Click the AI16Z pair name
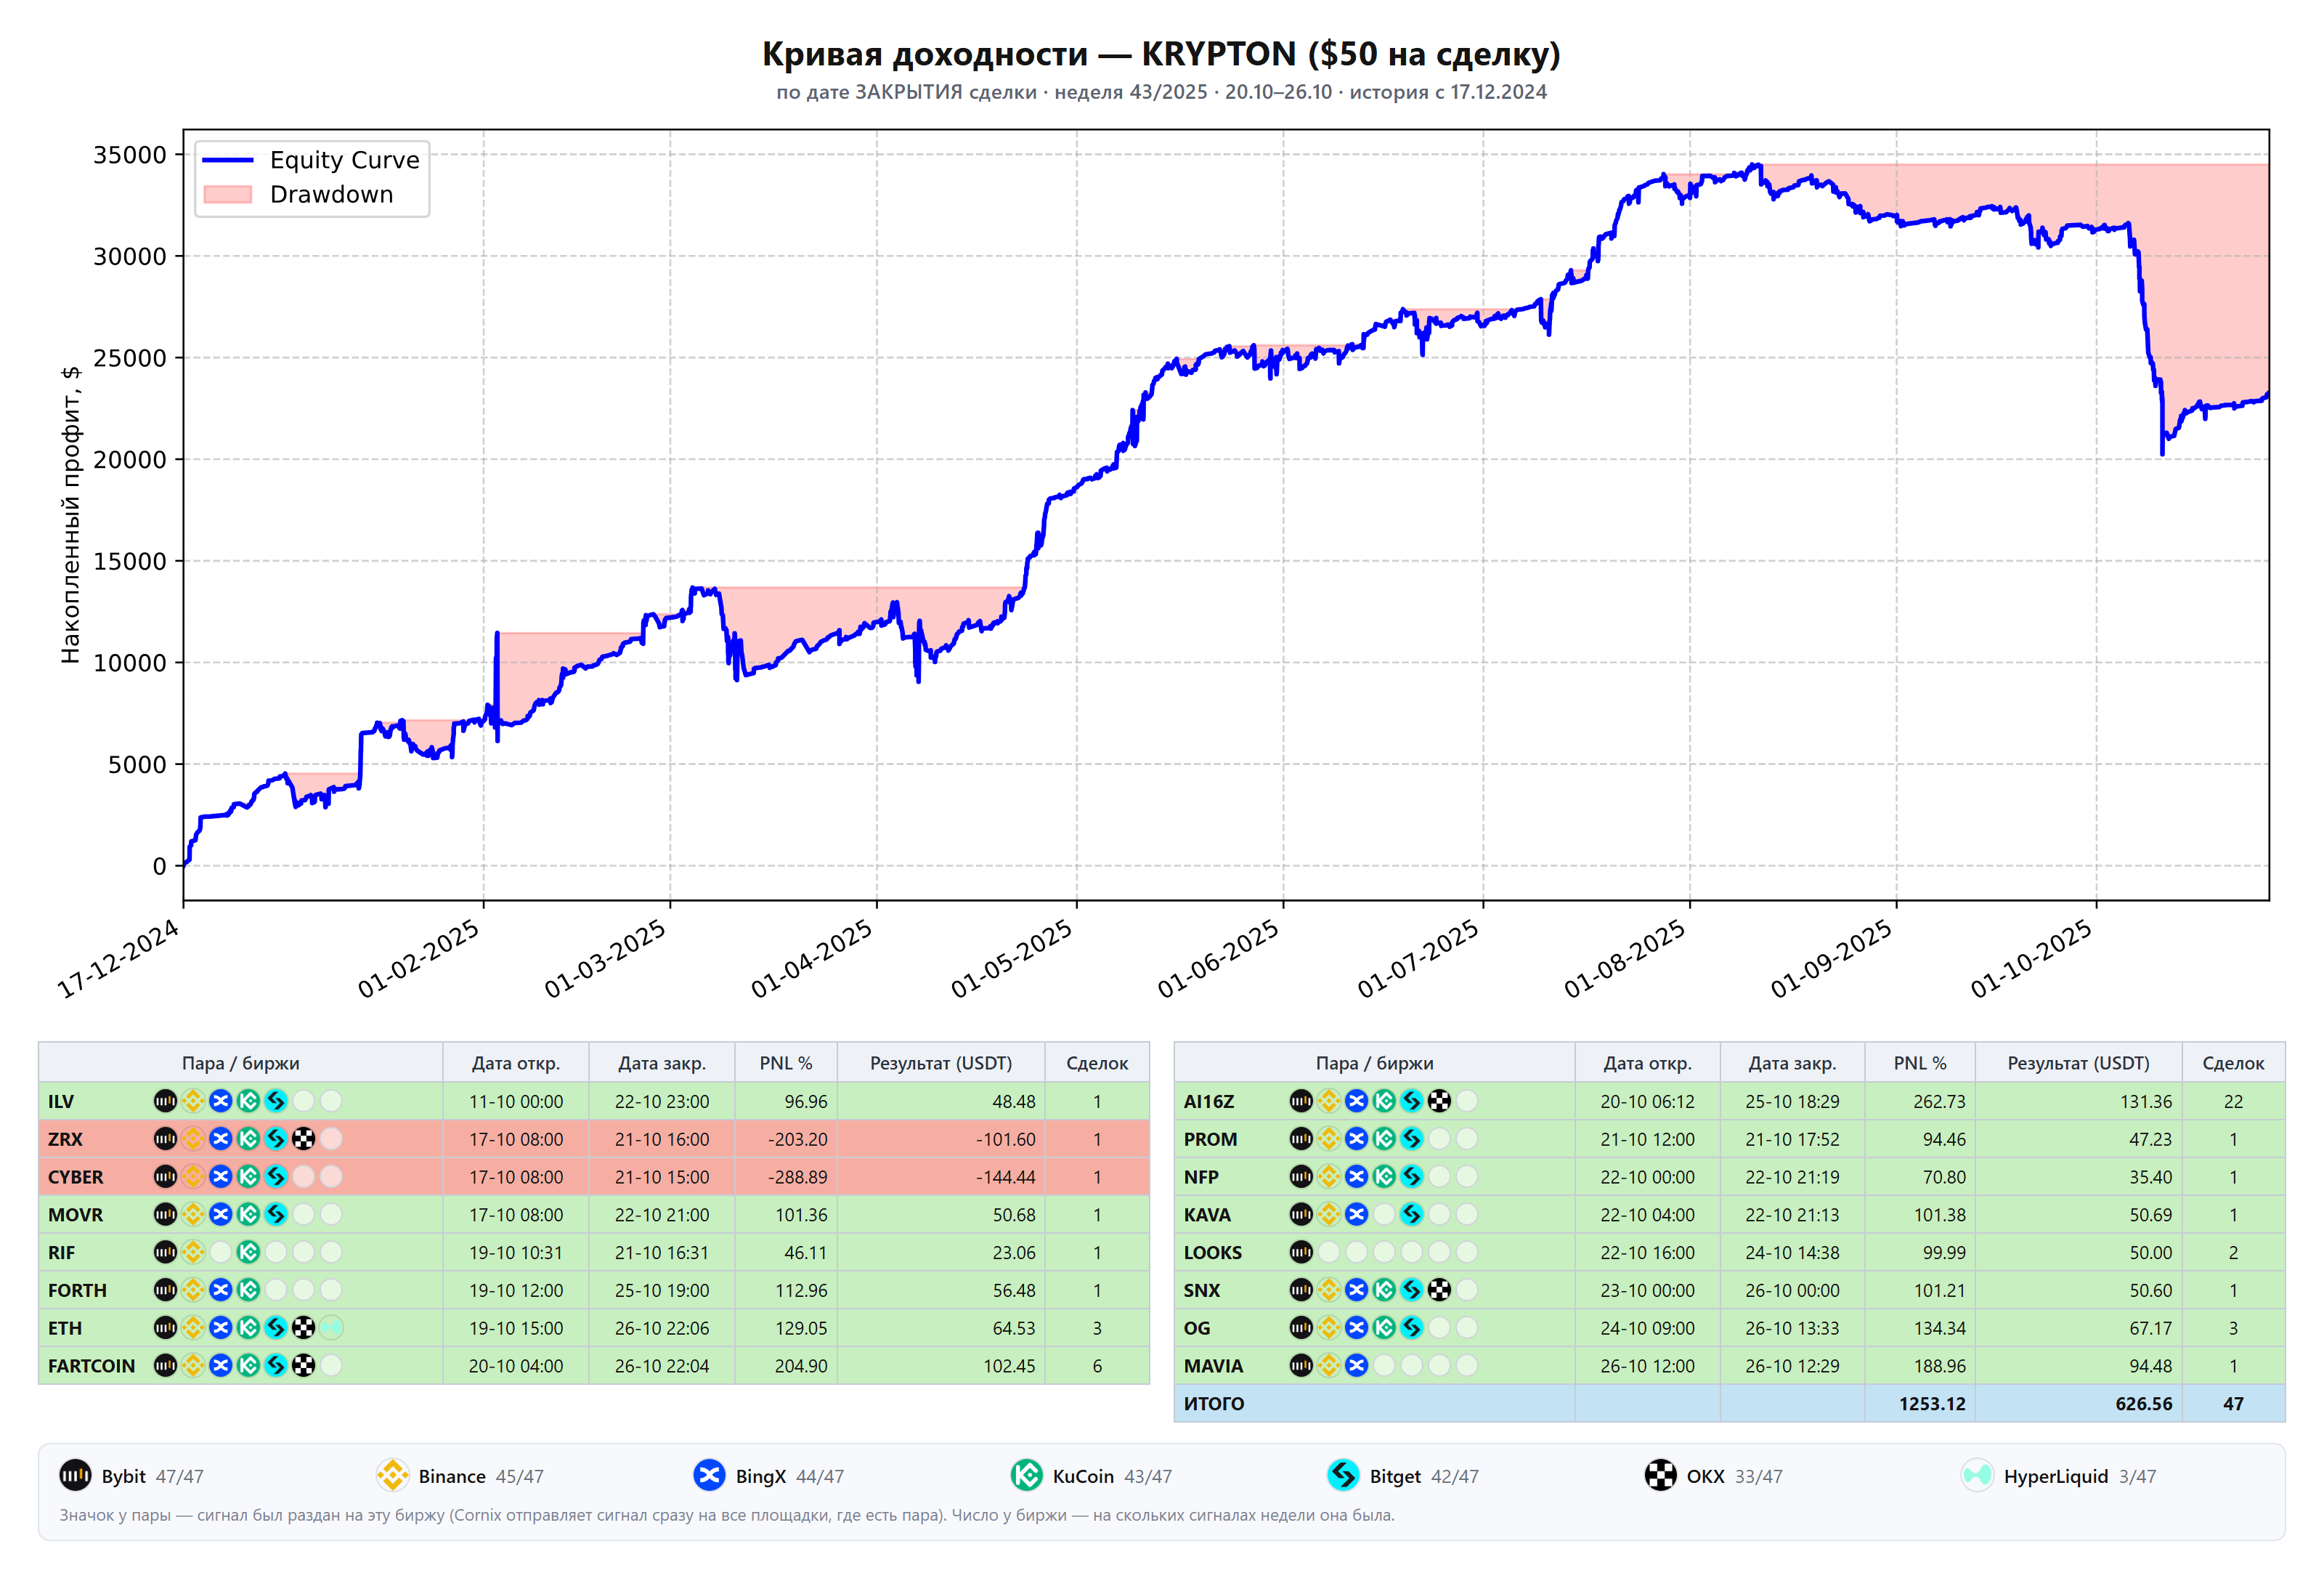This screenshot has width=2324, height=1581. [1209, 1101]
